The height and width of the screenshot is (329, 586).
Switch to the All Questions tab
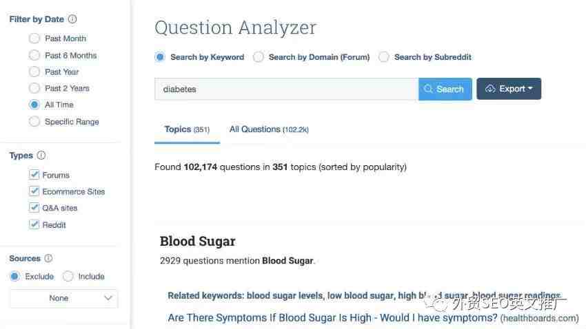point(269,129)
